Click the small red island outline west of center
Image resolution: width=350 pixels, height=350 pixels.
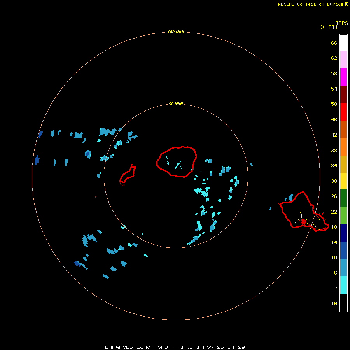(128, 175)
